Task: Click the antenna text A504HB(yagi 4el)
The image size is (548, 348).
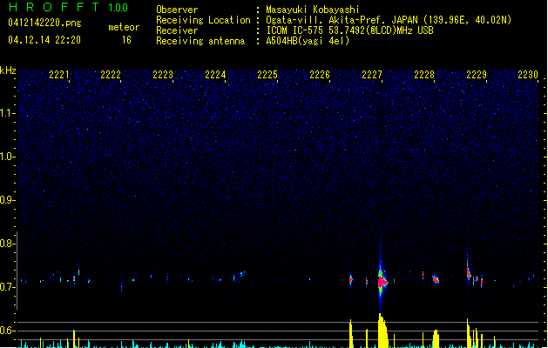Action: tap(308, 41)
